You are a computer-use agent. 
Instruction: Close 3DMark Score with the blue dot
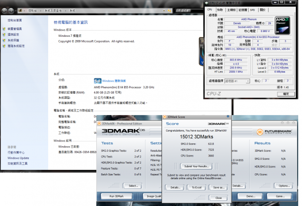point(228,116)
